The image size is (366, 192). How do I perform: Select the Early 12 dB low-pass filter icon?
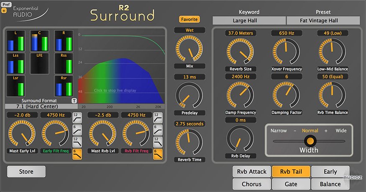77,142
